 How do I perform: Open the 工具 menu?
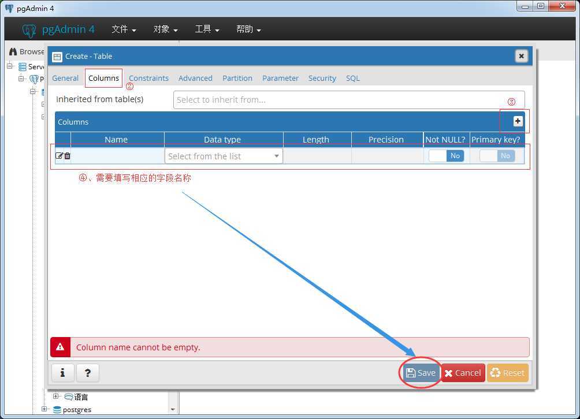pyautogui.click(x=207, y=29)
